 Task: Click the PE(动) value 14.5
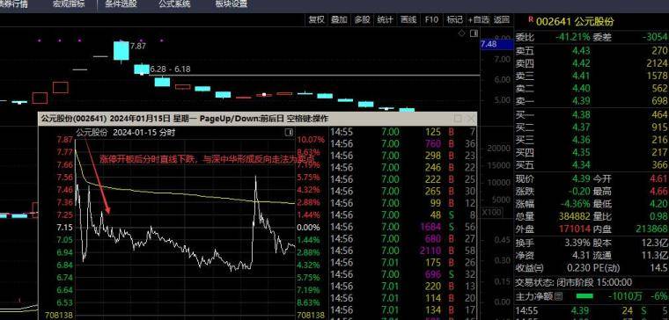click(658, 268)
